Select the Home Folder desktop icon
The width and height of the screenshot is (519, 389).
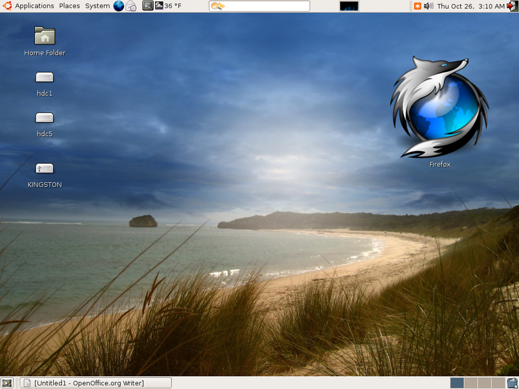point(45,41)
